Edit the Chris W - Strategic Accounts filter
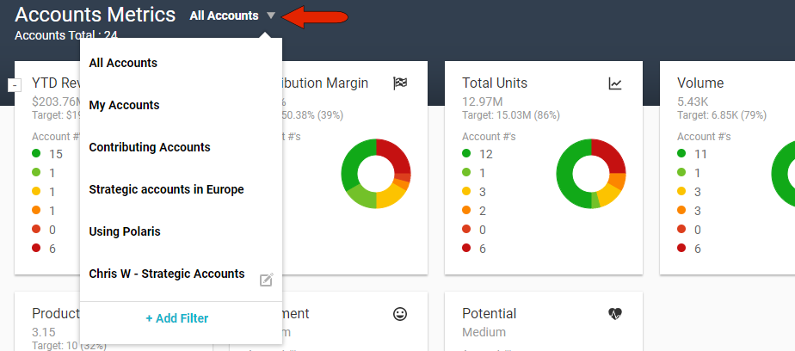 (267, 280)
